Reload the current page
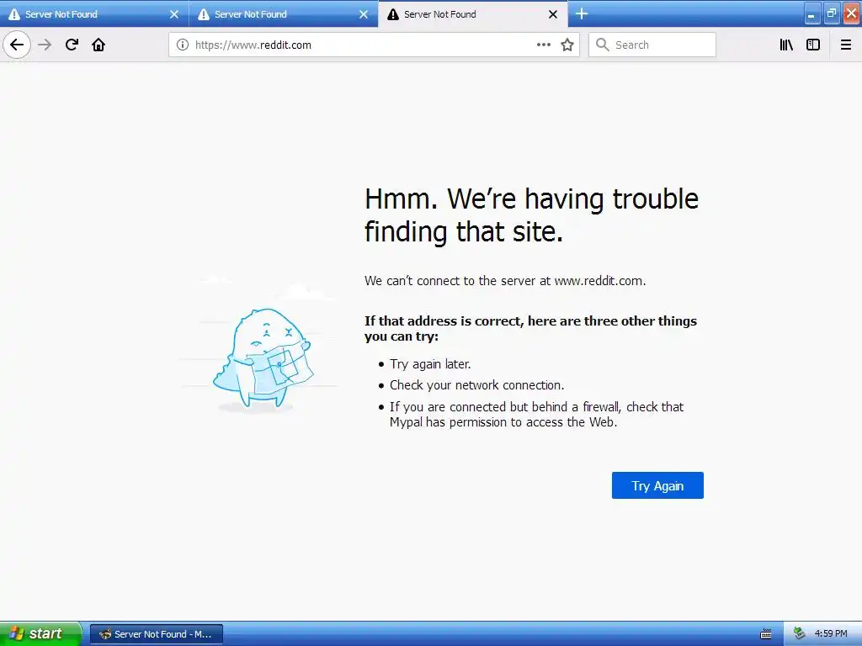The height and width of the screenshot is (646, 862). point(72,45)
